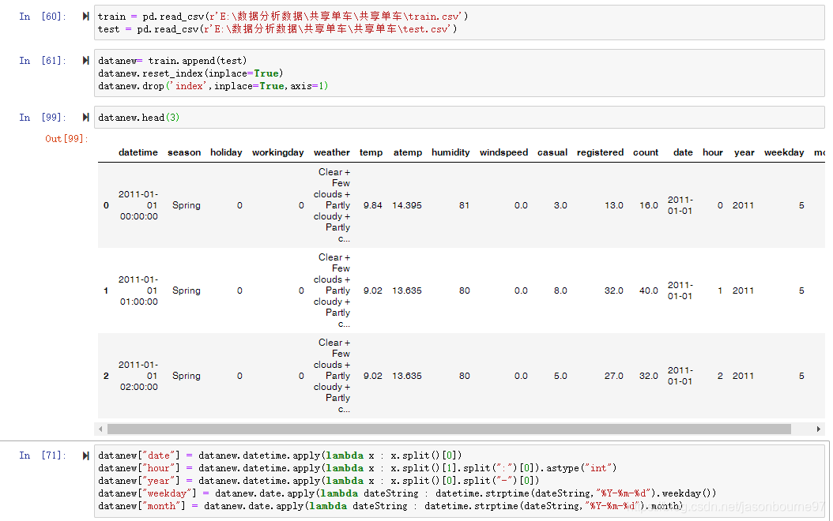Click the registered column header
The height and width of the screenshot is (521, 833).
pos(601,152)
